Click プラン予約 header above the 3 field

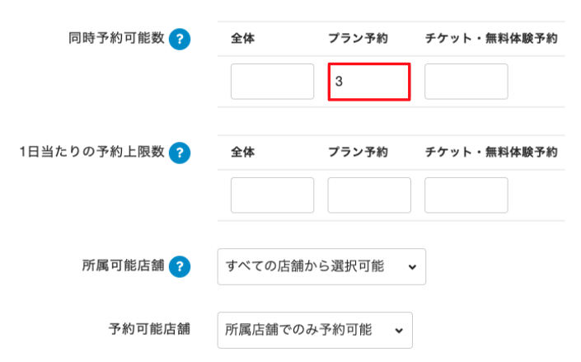click(x=358, y=38)
